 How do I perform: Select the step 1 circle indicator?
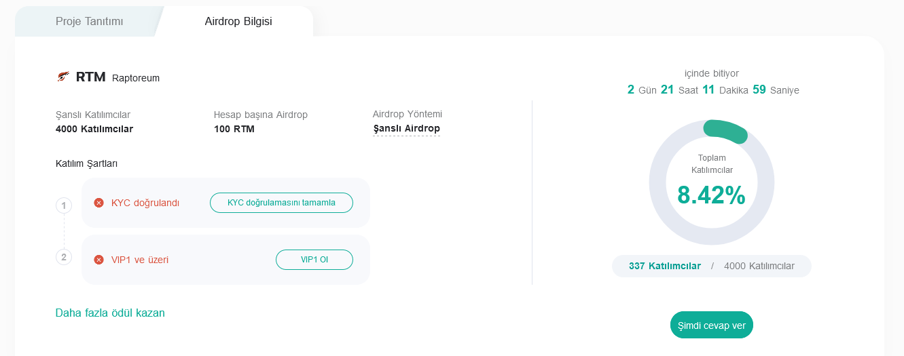(64, 205)
